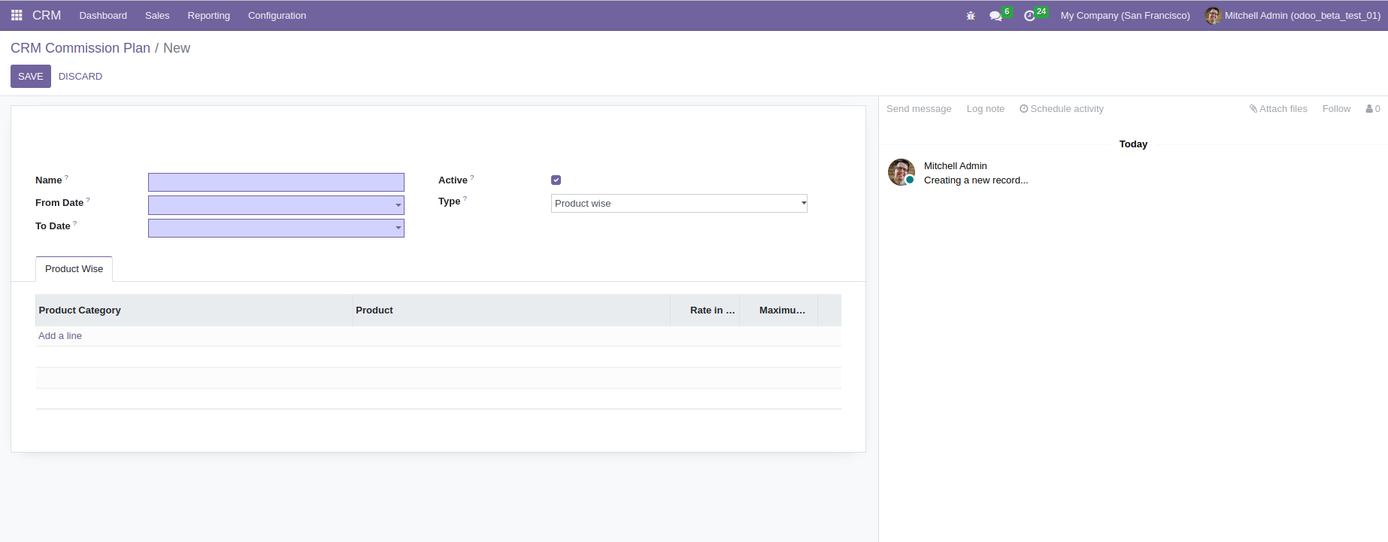Open the Reporting menu

(208, 16)
